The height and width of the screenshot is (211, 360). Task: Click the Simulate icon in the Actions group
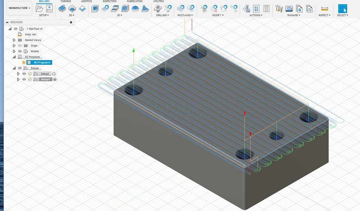click(246, 9)
